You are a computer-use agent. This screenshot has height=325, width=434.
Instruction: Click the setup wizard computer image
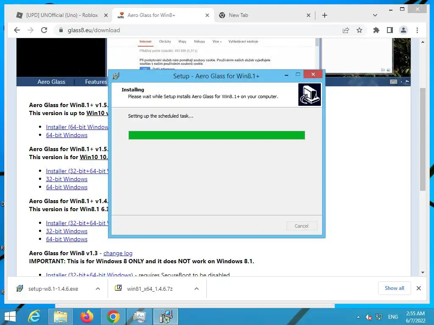pos(309,94)
